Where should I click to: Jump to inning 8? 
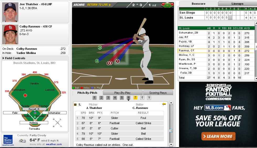pos(142,98)
